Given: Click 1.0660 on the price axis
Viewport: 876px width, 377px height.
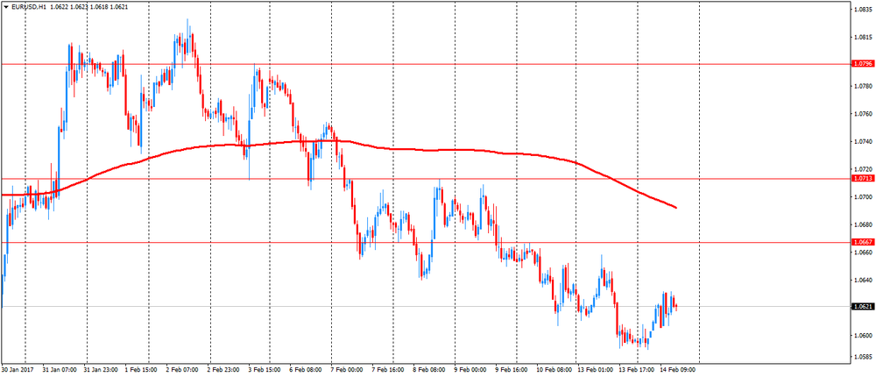Looking at the screenshot, I should click(x=861, y=252).
